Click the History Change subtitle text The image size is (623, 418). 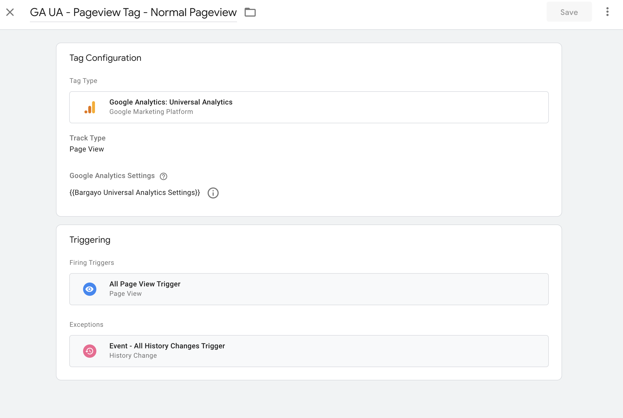pos(133,356)
